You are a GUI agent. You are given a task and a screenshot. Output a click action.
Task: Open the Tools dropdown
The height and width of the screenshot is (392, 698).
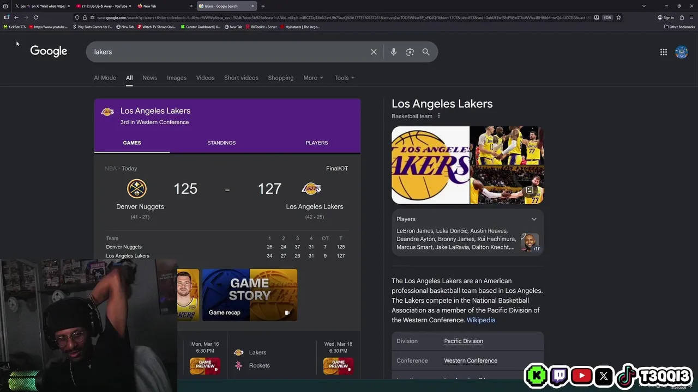tap(344, 78)
